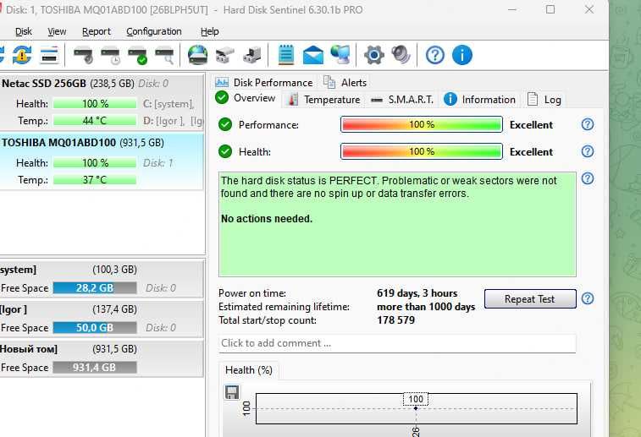Click the disk icon with green checkmark

pyautogui.click(x=137, y=56)
